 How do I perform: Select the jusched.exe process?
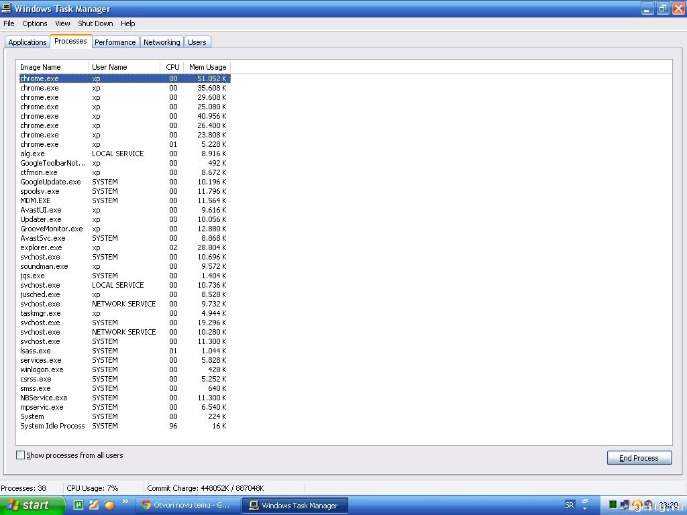(124, 295)
